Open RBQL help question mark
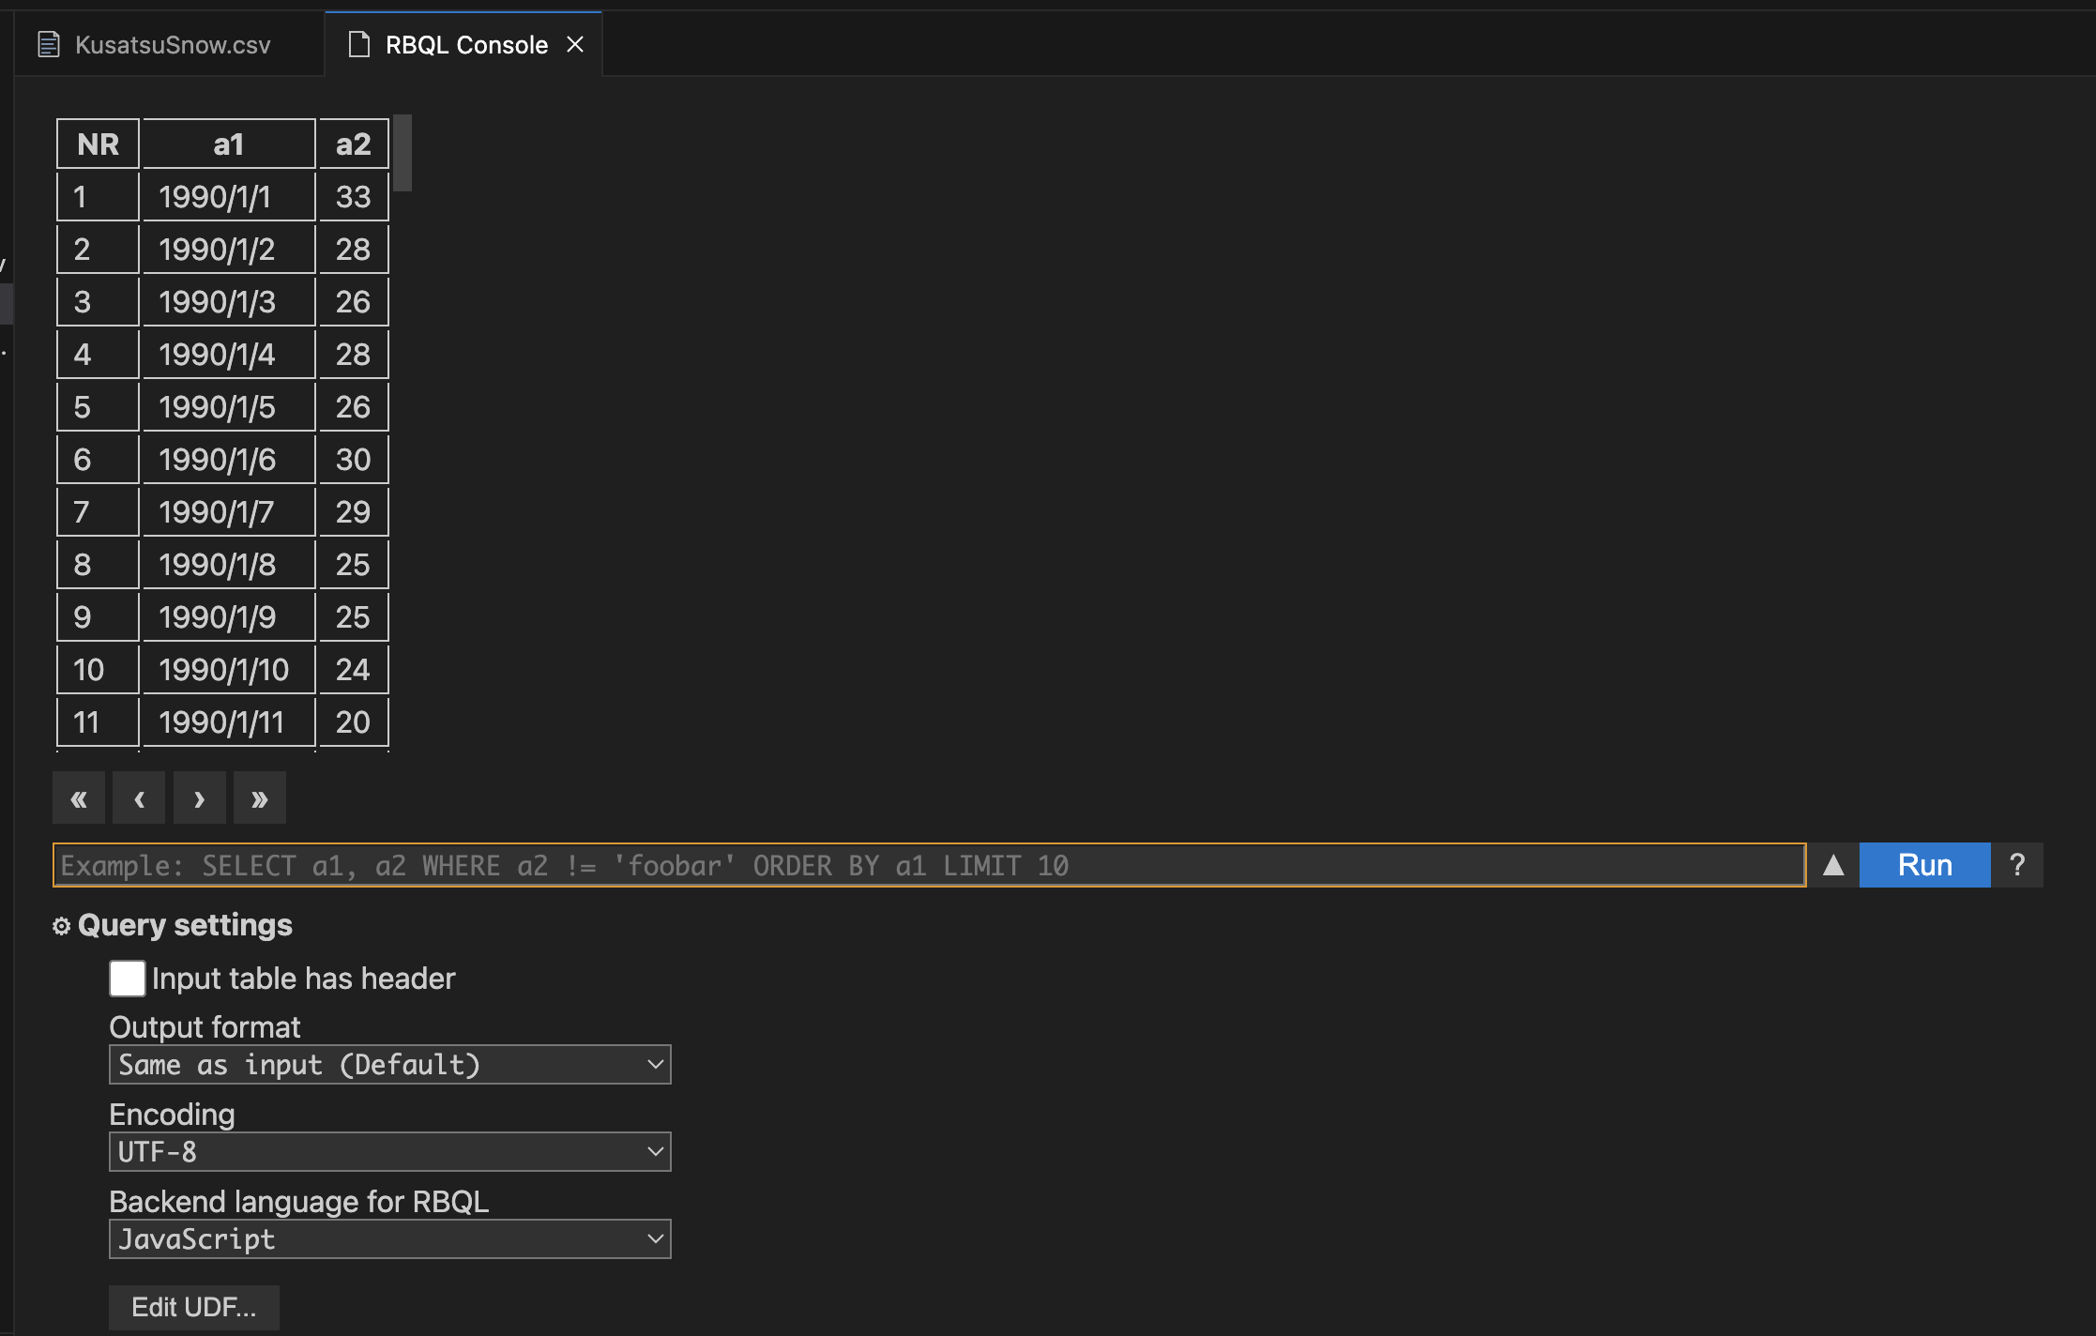Screen dimensions: 2096x1336 click(2016, 865)
